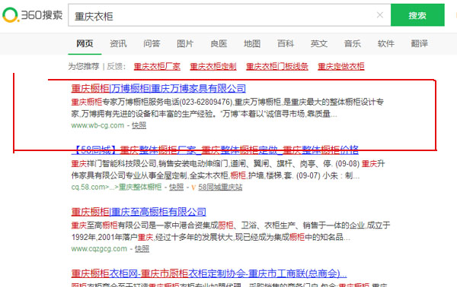Screen dimensions: 457x287
Task: Click the www.cqzgcg.com URL
Action: click(x=99, y=249)
